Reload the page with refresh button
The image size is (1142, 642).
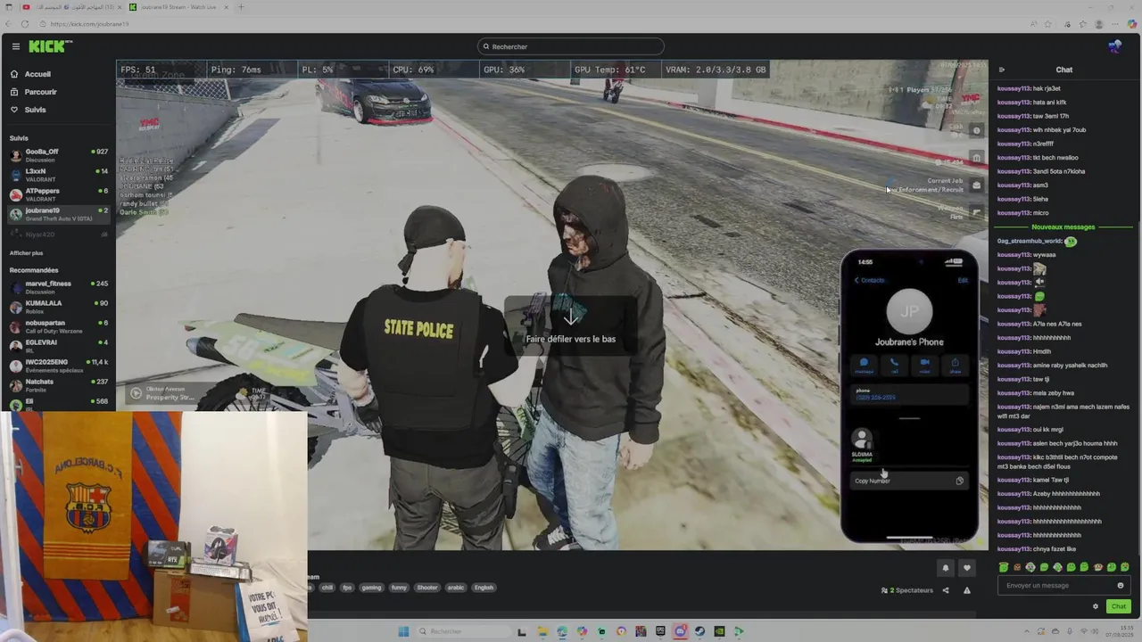(25, 24)
